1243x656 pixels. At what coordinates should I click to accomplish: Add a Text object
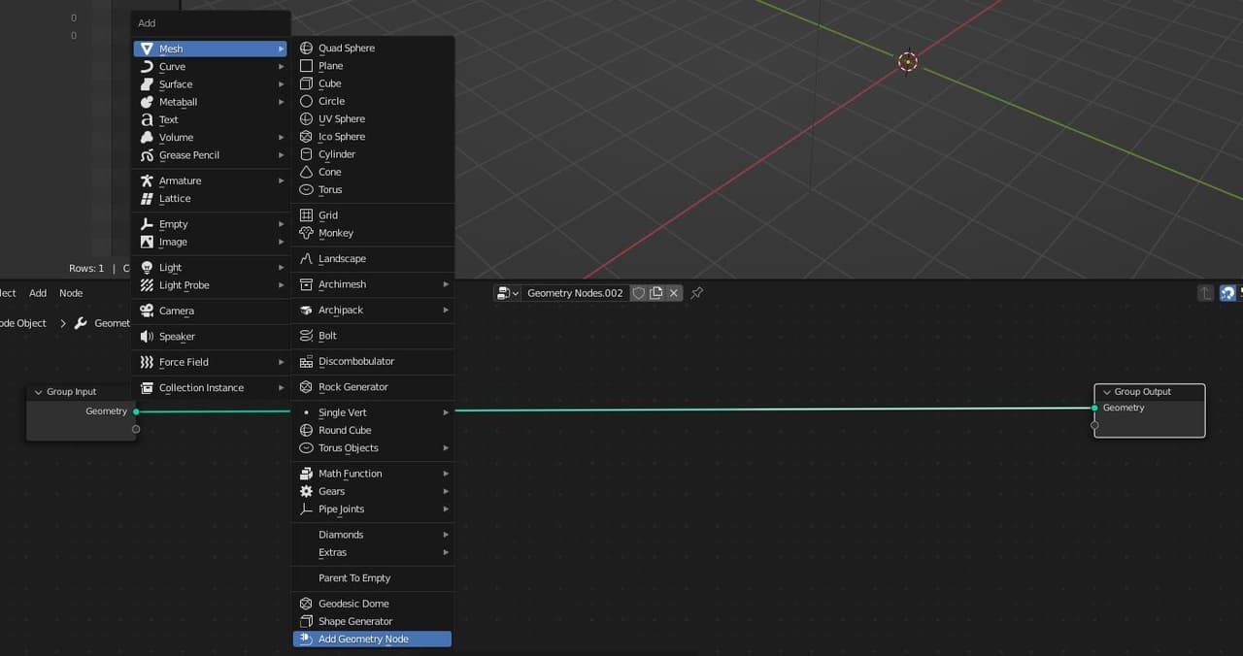click(210, 119)
